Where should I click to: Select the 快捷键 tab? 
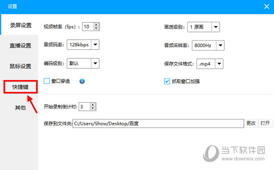pos(21,87)
